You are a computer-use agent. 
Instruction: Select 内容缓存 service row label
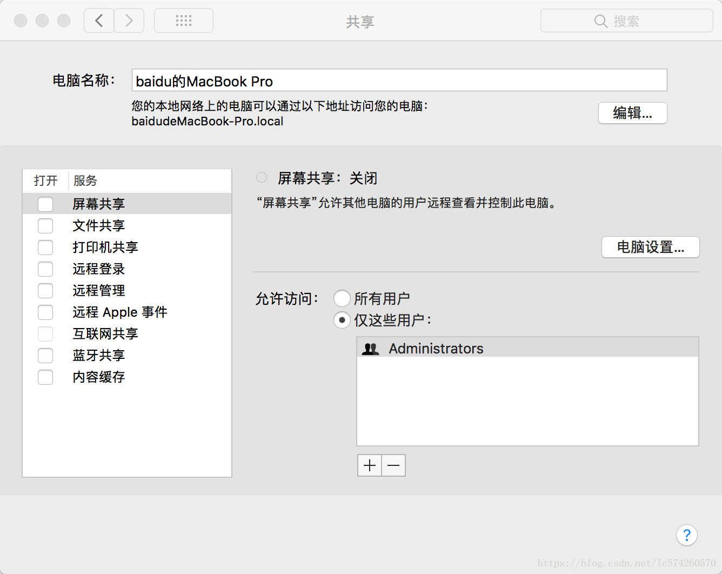click(99, 377)
